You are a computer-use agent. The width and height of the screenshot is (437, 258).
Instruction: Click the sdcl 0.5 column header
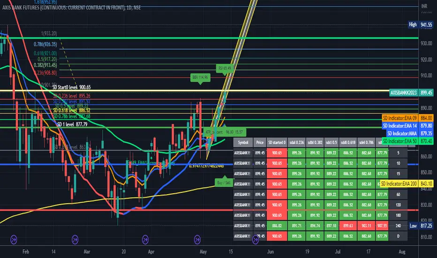click(332, 143)
